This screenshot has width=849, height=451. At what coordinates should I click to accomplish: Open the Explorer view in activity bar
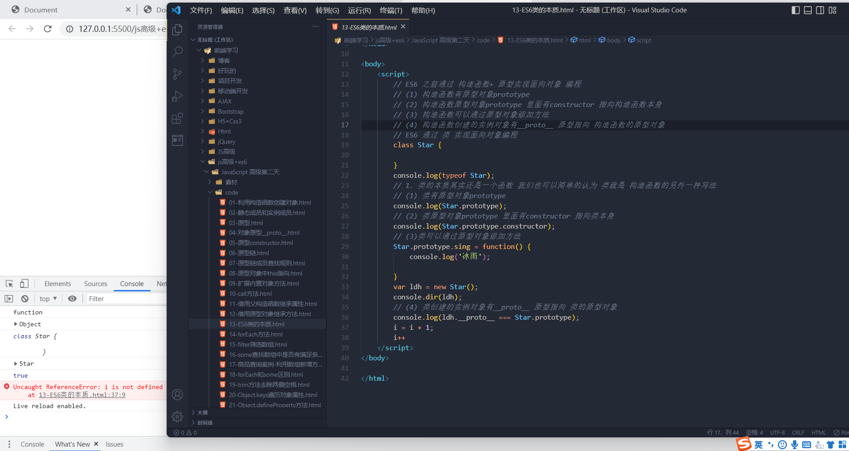pyautogui.click(x=177, y=30)
